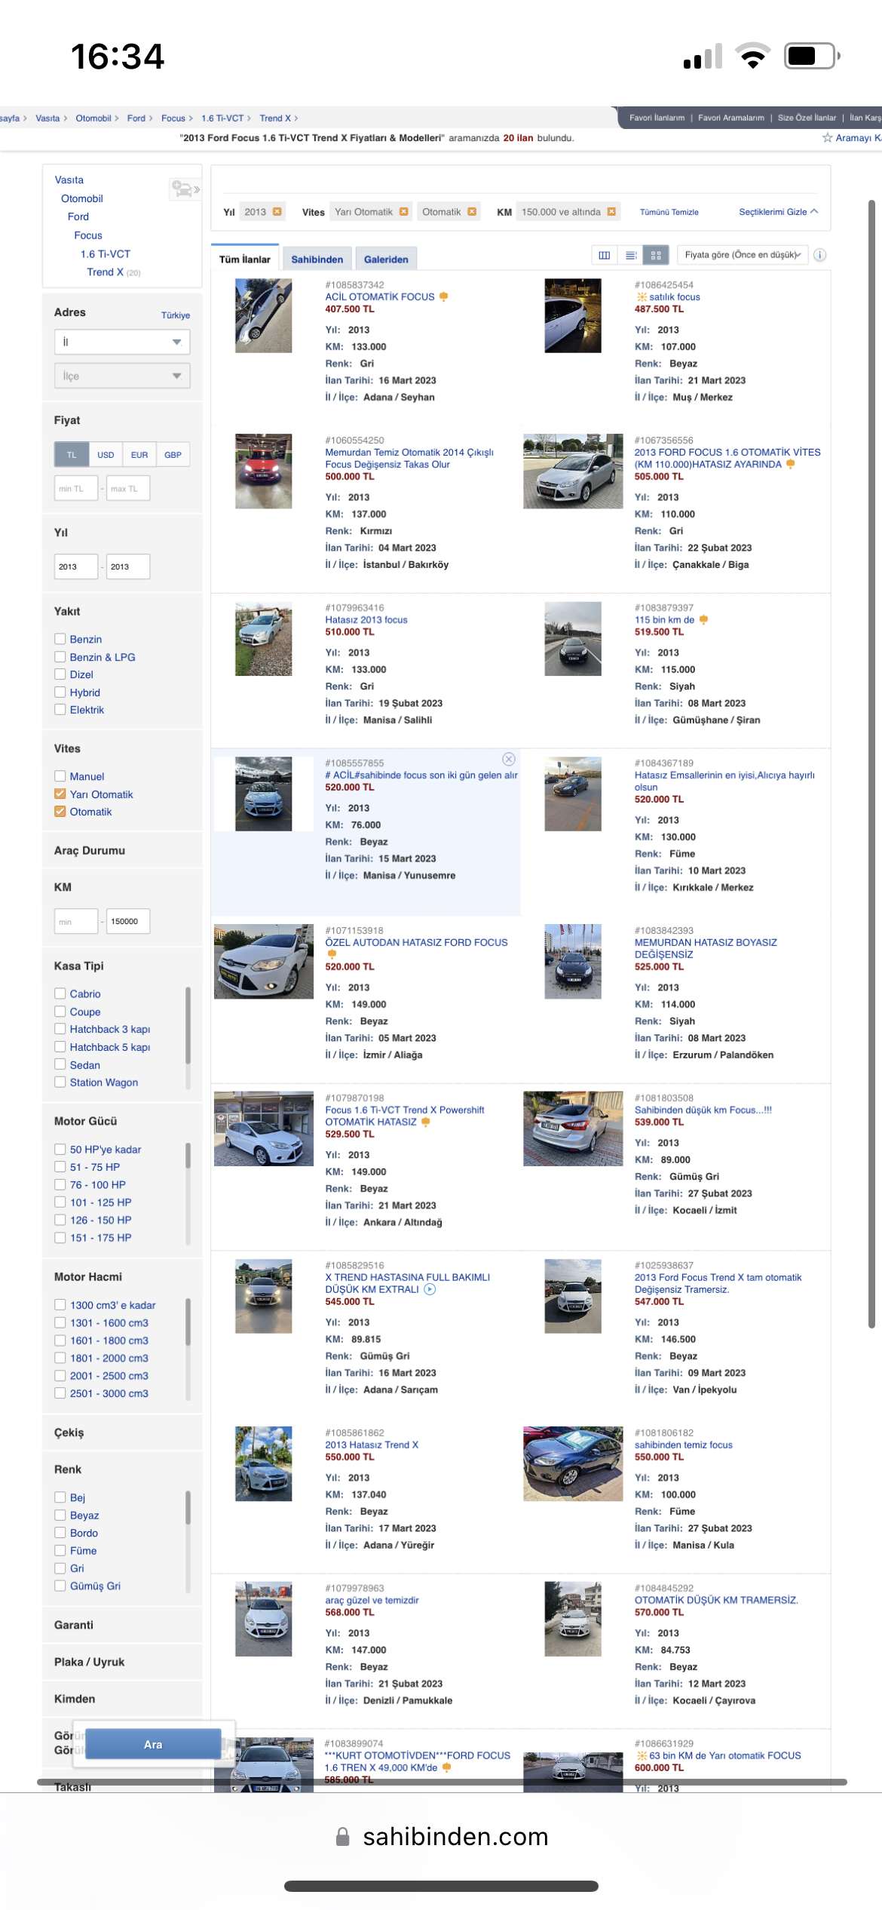Tap the cellular signal icon
This screenshot has width=882, height=1910.
click(x=703, y=56)
